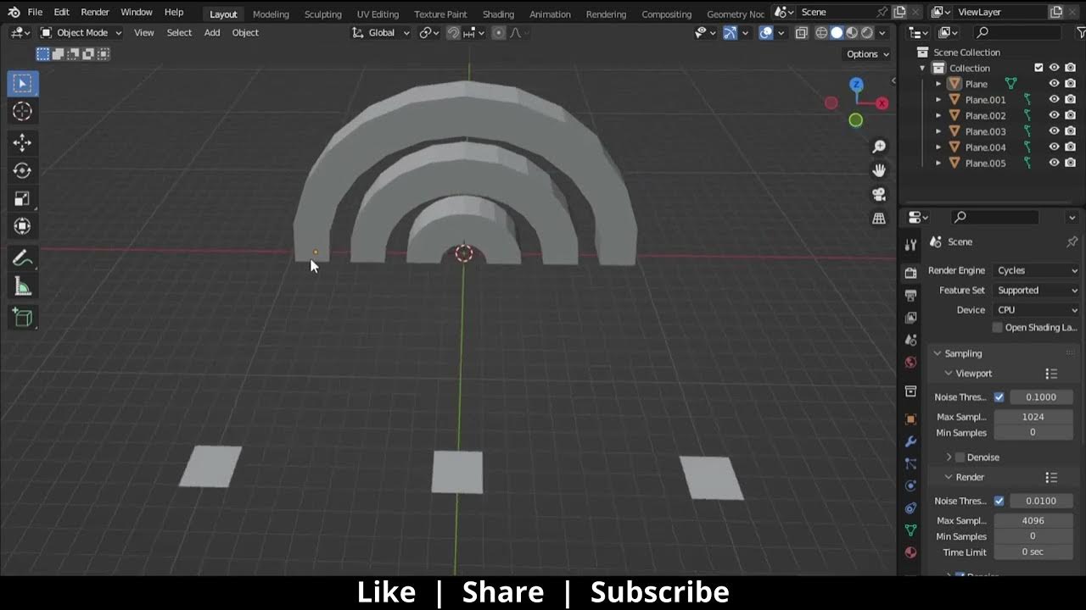The image size is (1086, 610).
Task: Switch to material preview shading
Action: [852, 32]
